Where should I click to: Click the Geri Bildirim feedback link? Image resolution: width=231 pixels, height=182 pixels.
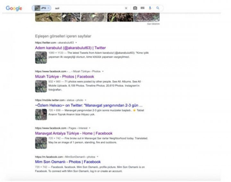pos(153,24)
